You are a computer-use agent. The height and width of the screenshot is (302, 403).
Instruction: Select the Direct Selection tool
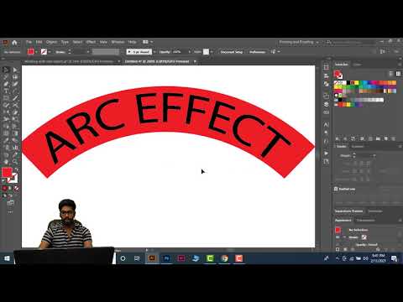click(15, 70)
